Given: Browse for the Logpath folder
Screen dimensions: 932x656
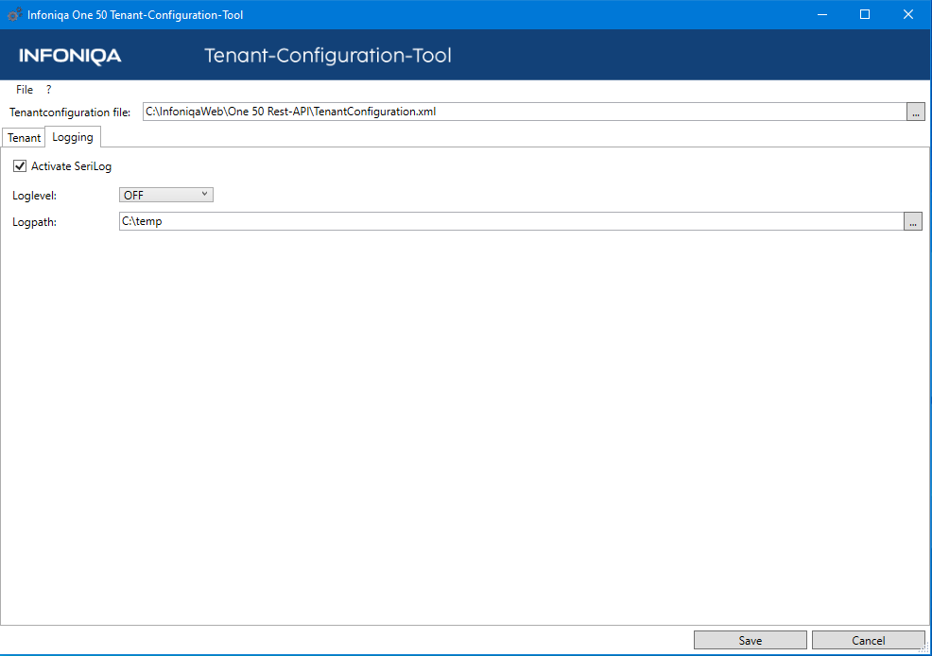Looking at the screenshot, I should [913, 221].
